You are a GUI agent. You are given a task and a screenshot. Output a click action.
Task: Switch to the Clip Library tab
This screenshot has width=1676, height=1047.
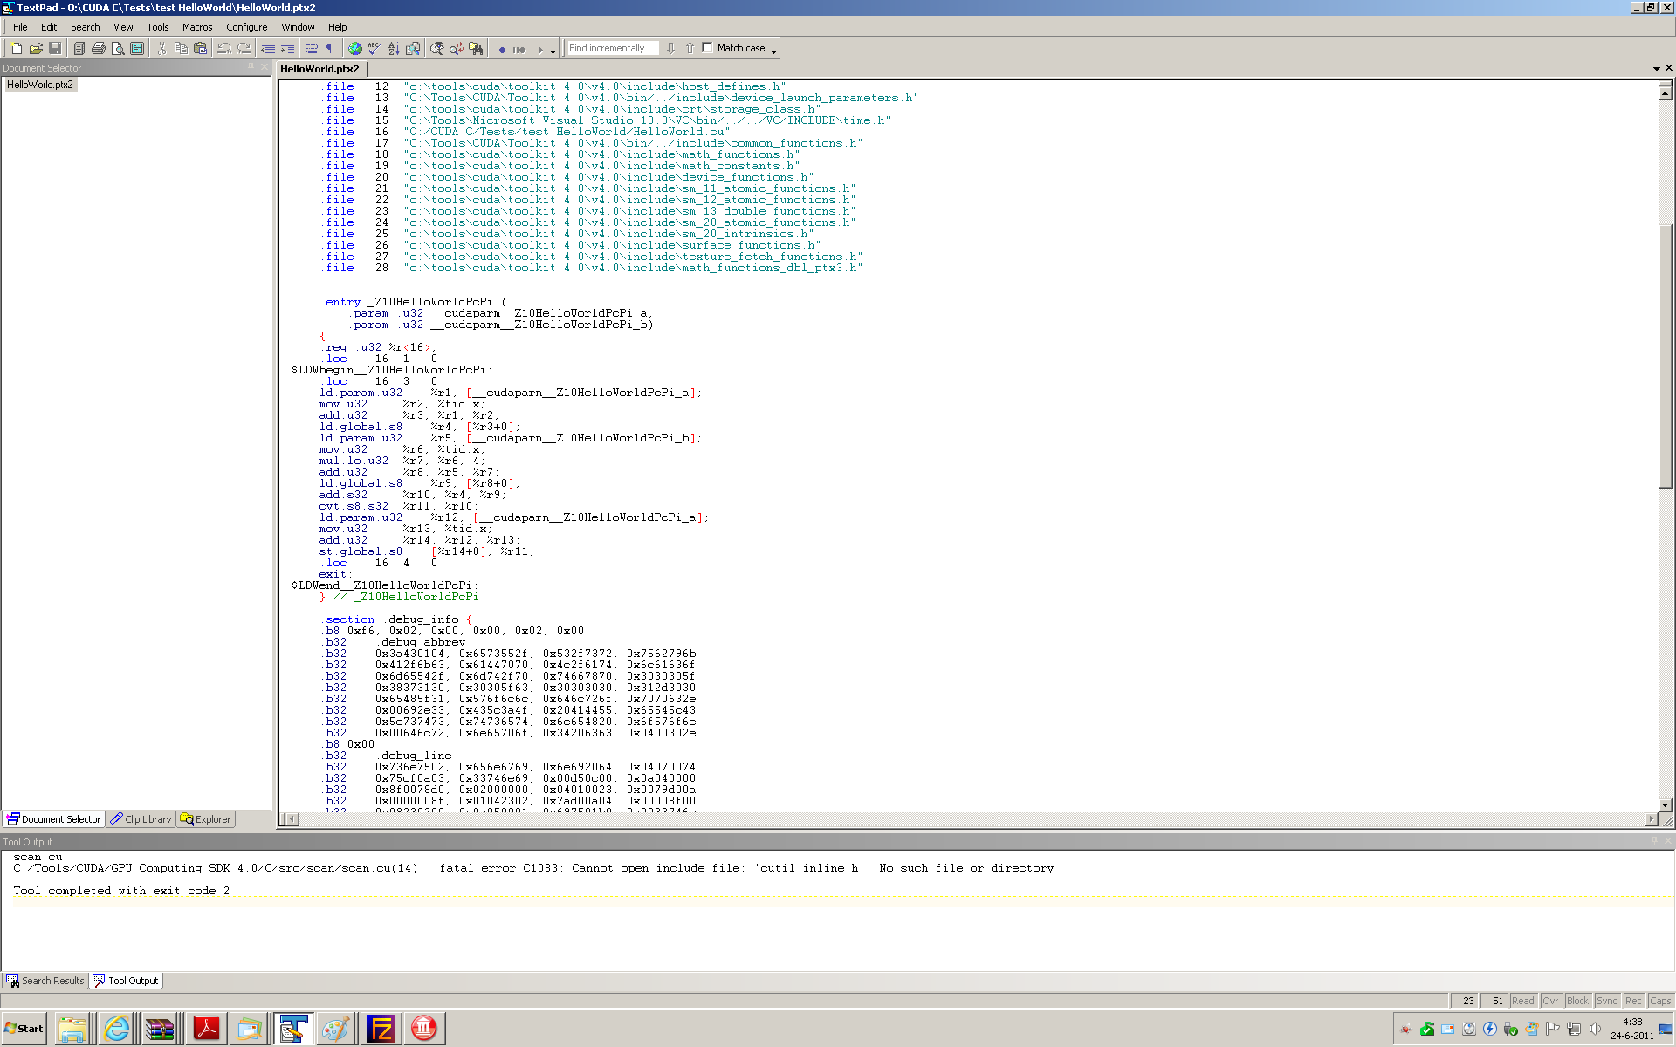141,819
